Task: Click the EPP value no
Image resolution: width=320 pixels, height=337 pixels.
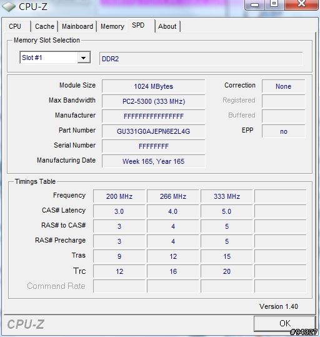Action: pos(284,131)
